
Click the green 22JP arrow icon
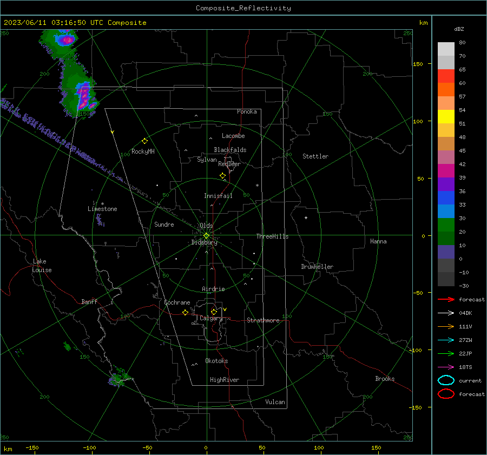click(446, 353)
